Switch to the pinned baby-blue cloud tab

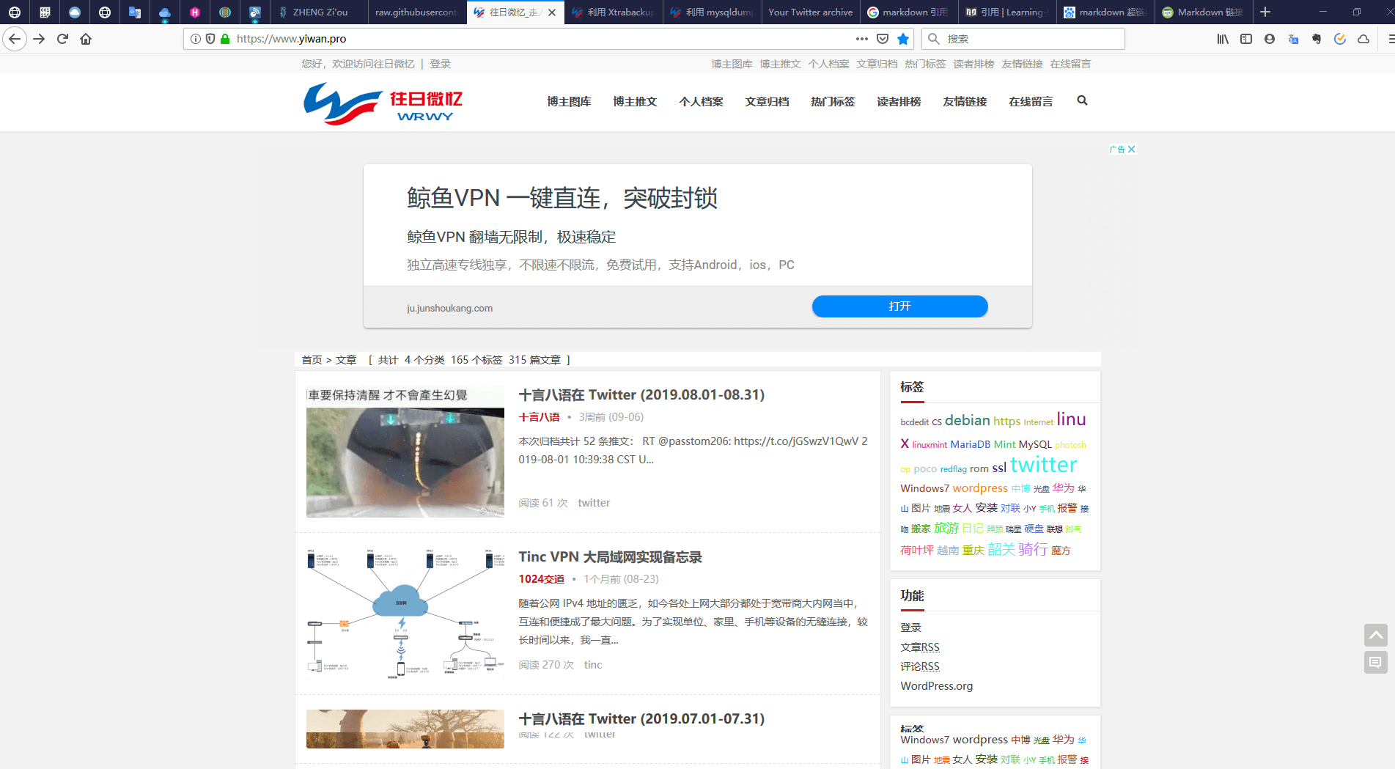165,12
